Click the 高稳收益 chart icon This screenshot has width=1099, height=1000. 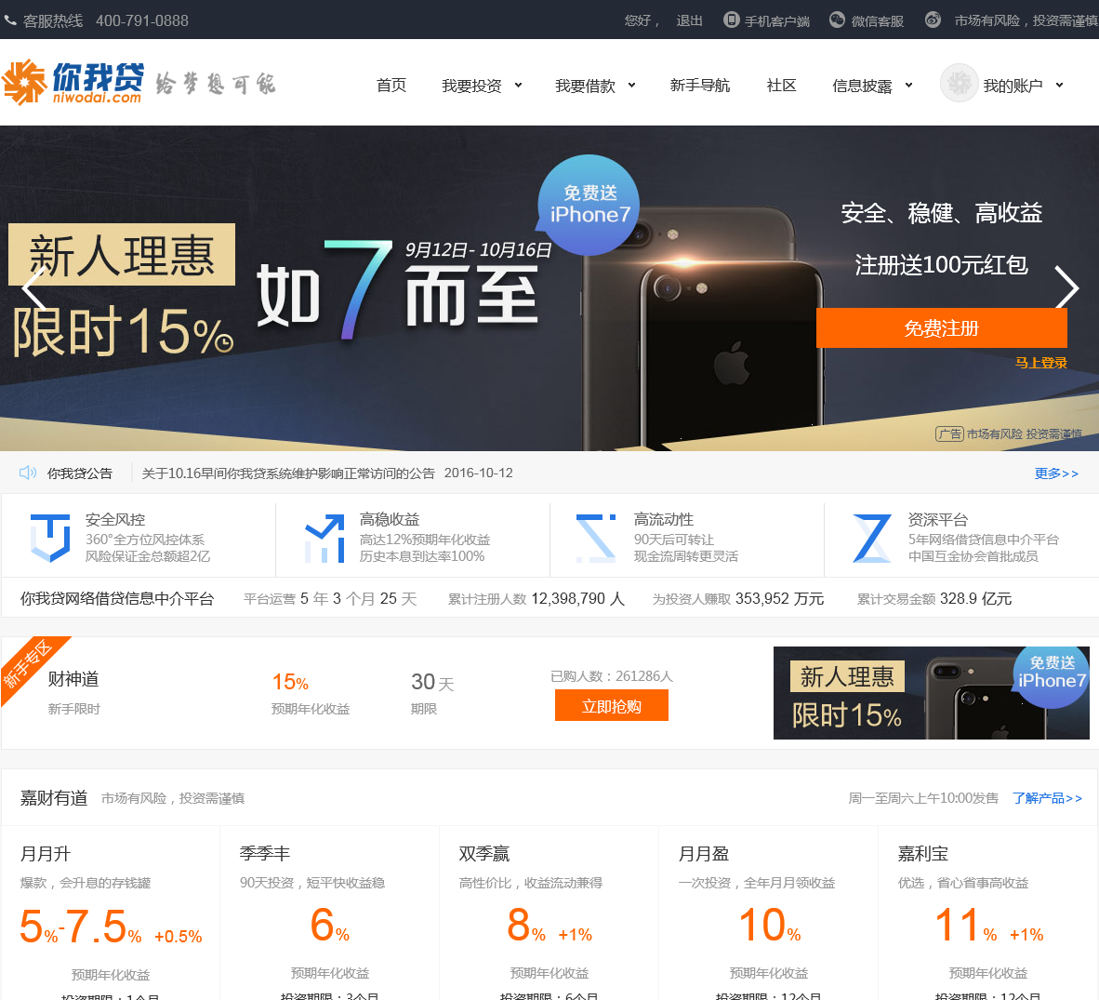[x=324, y=538]
